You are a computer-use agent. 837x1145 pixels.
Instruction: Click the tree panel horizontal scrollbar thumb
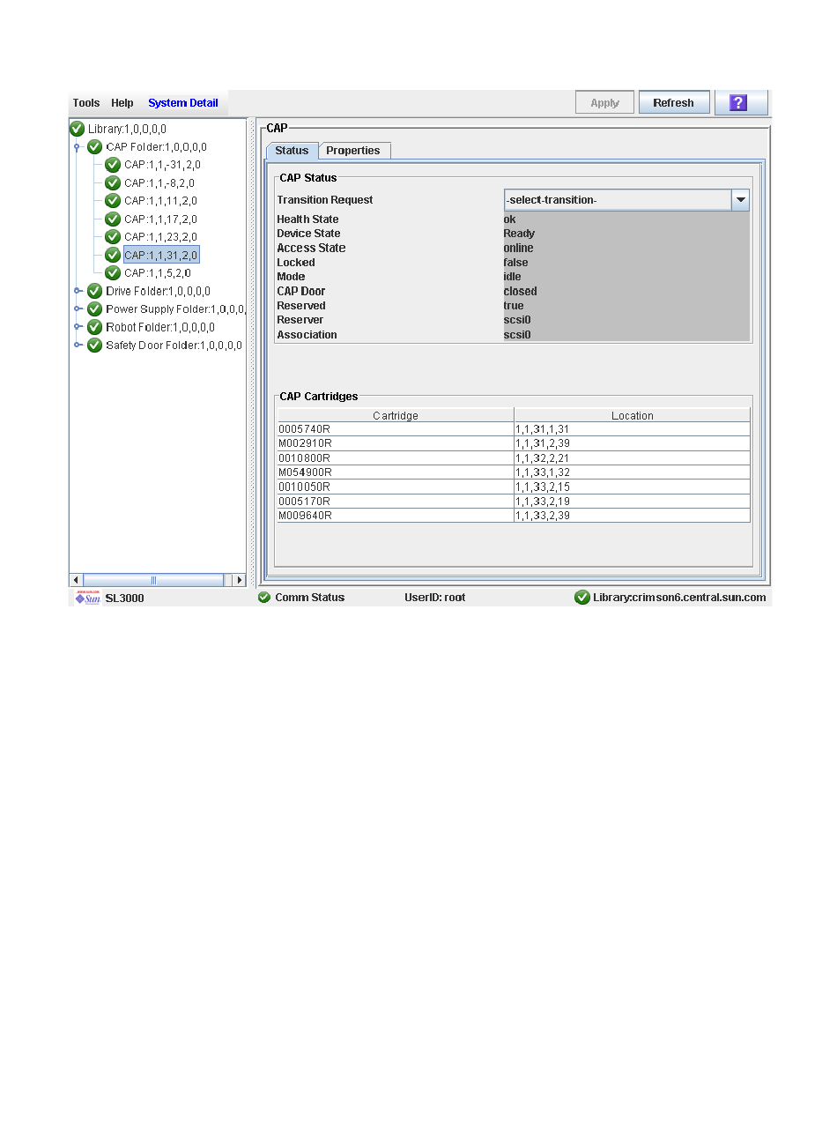(154, 580)
